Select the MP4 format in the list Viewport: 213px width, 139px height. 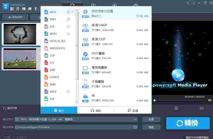(59, 12)
